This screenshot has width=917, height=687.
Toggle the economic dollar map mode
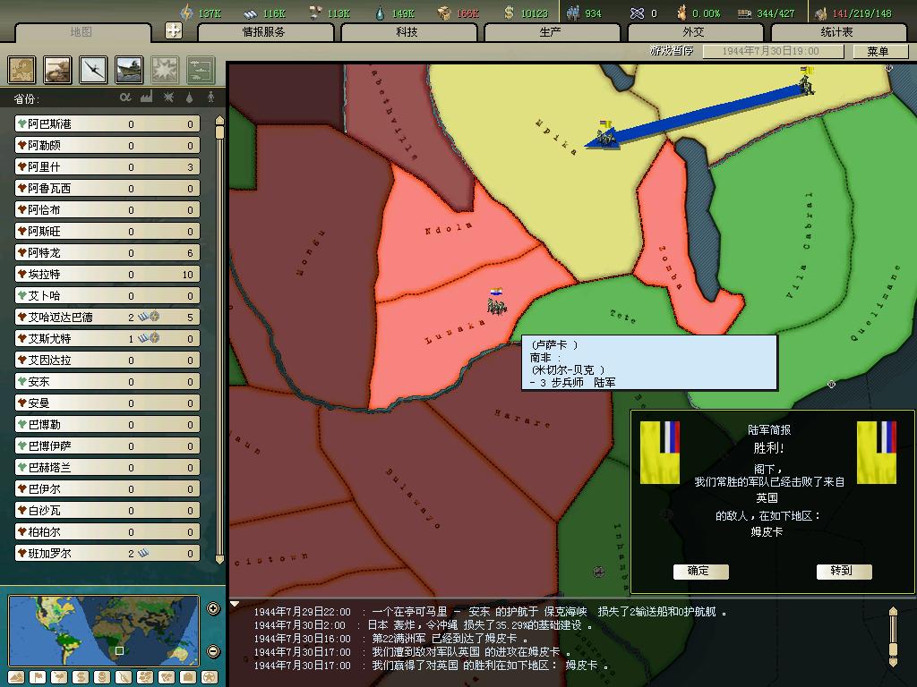(x=80, y=677)
